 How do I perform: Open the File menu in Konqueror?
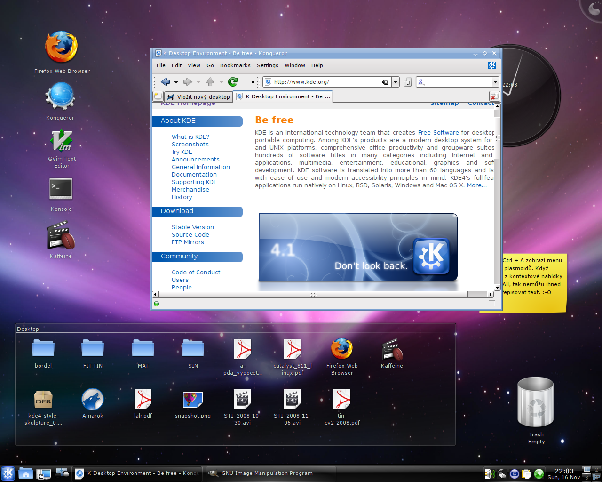161,65
